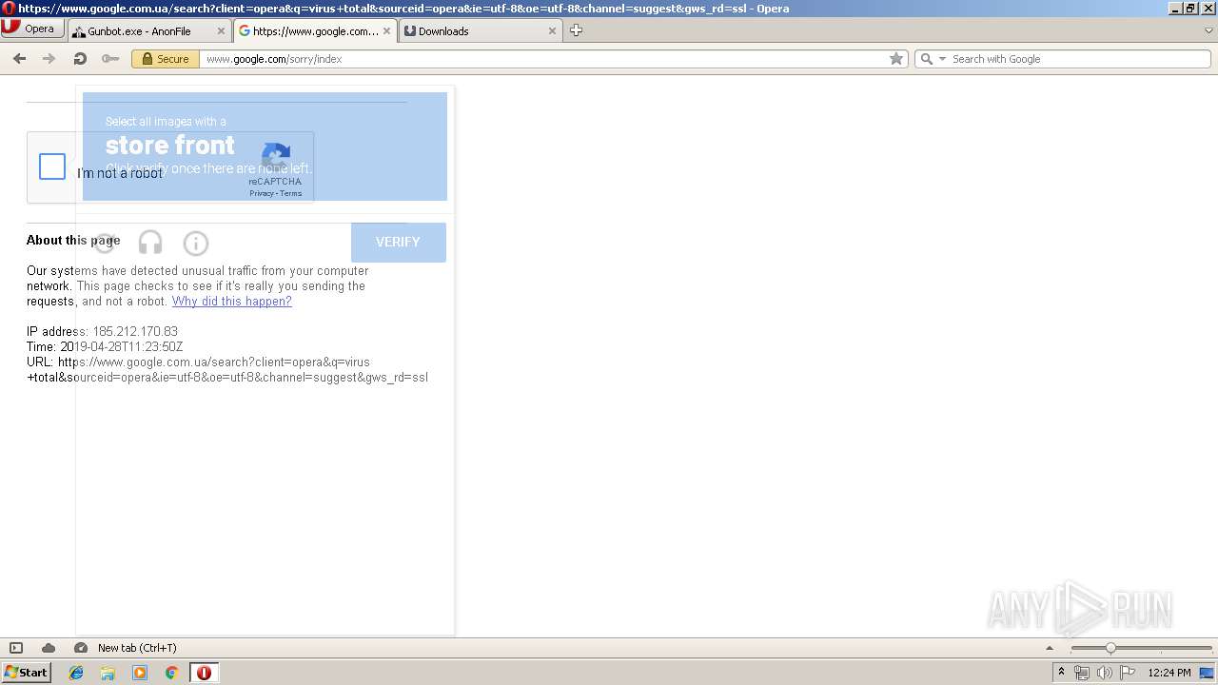Launch Google Chrome from taskbar
This screenshot has height=685, width=1218.
point(172,673)
